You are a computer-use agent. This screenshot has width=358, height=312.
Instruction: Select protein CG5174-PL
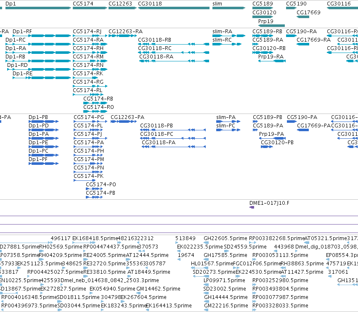click(x=88, y=126)
